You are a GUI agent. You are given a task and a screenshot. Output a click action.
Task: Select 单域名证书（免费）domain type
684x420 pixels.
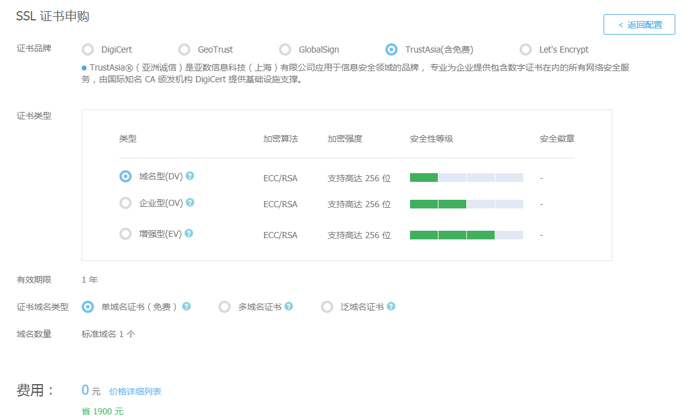[x=88, y=307]
